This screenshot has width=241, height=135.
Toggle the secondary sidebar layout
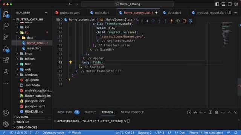[x=230, y=4]
